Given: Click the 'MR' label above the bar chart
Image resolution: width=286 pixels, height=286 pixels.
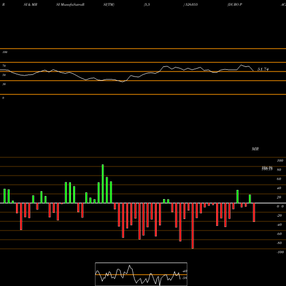Looking at the screenshot, I should 255,149.
